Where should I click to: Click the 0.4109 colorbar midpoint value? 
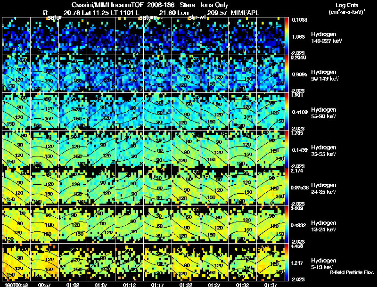pyautogui.click(x=300, y=112)
